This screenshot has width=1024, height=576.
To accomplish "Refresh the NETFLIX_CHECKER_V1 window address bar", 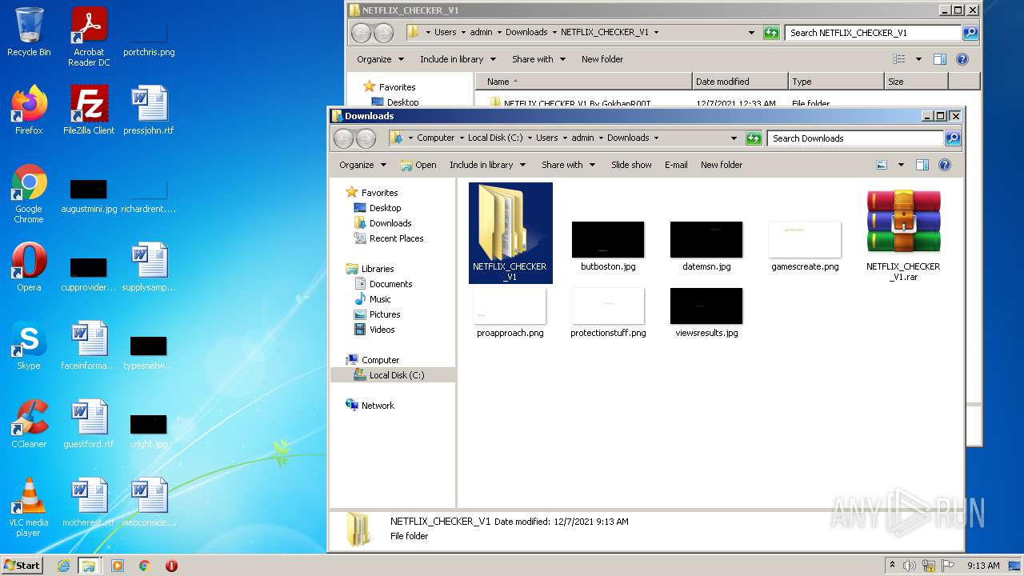I will [771, 33].
